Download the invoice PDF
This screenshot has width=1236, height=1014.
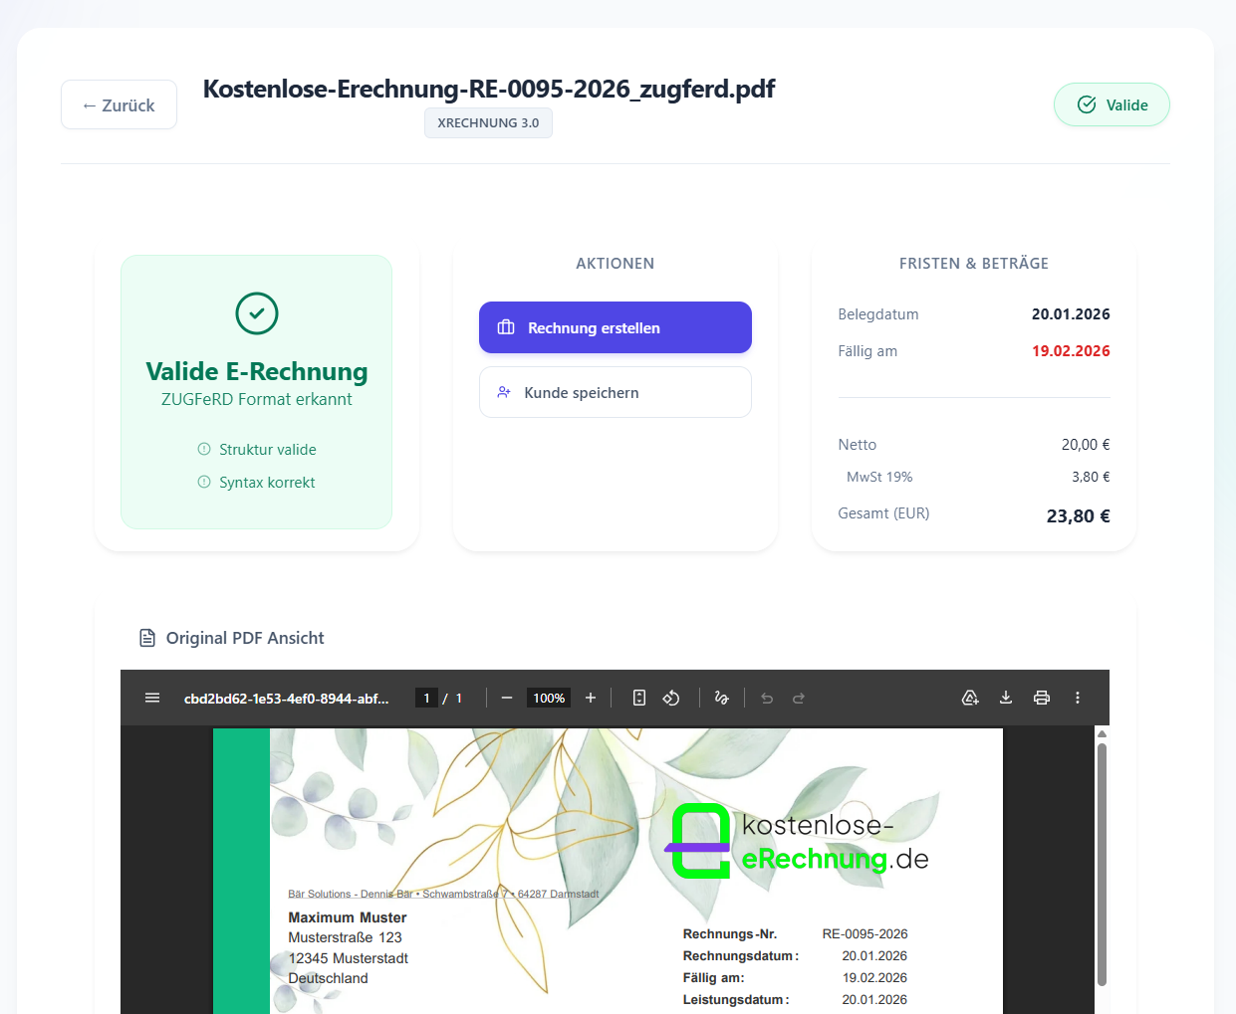pyautogui.click(x=1006, y=698)
